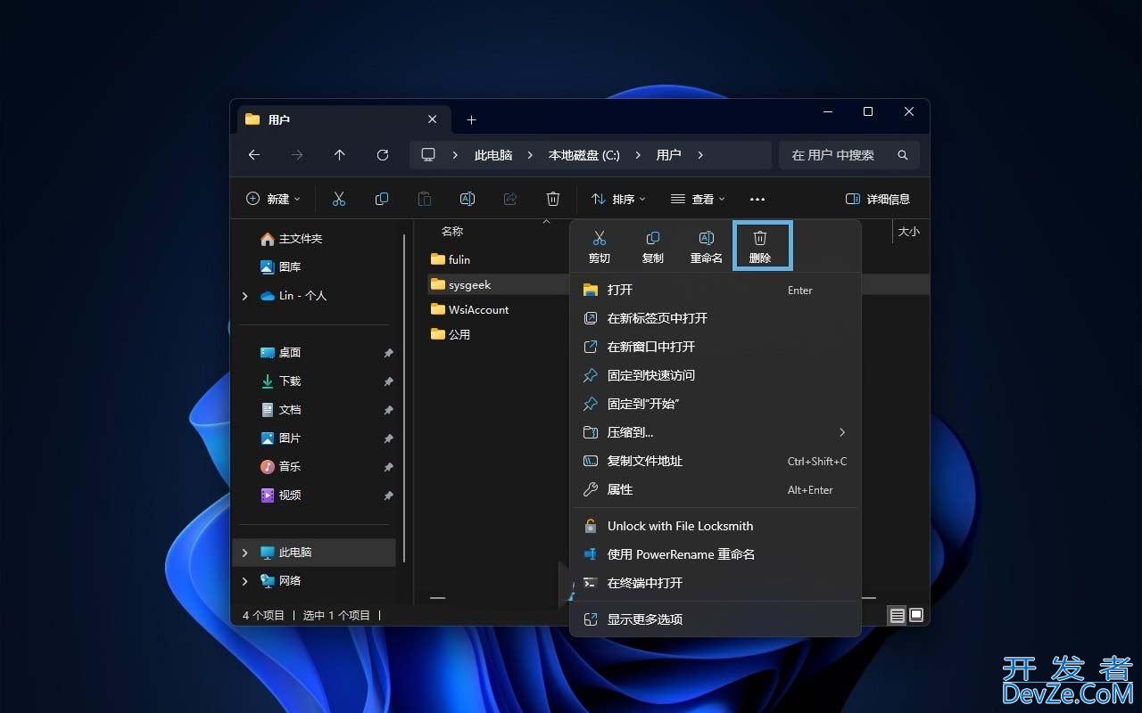Click the toolbar Share icon

point(510,199)
